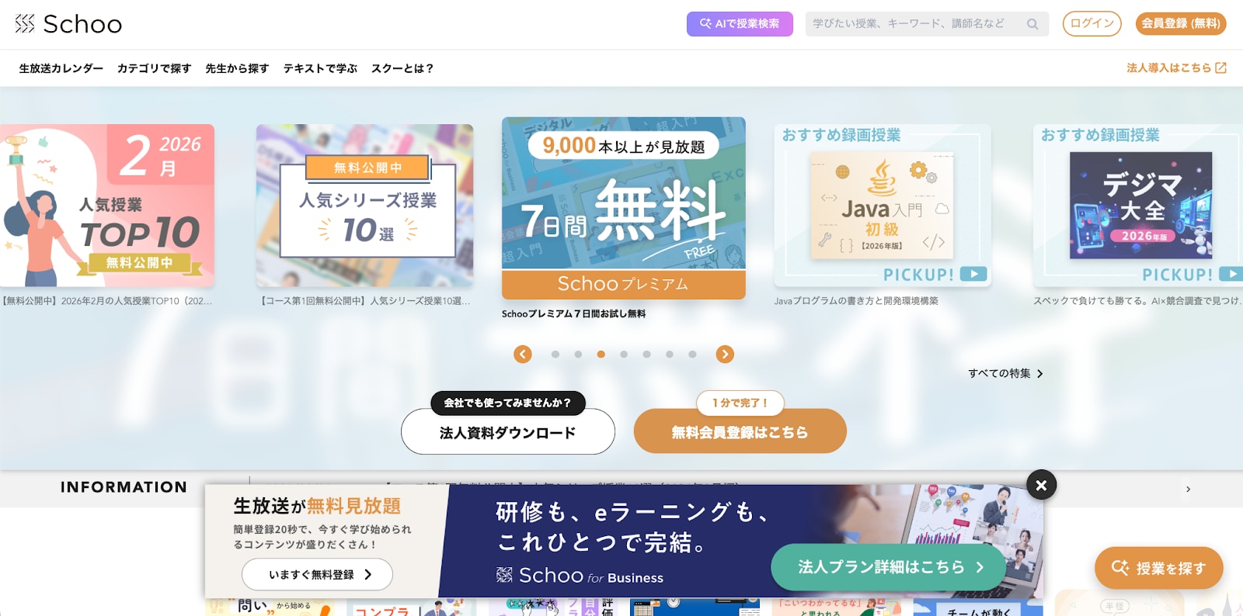The width and height of the screenshot is (1243, 616).
Task: Click AIで授業検索 button
Action: point(740,24)
